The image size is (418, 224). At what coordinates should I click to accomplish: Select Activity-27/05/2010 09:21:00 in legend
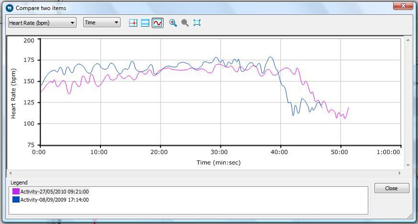[x=54, y=192]
